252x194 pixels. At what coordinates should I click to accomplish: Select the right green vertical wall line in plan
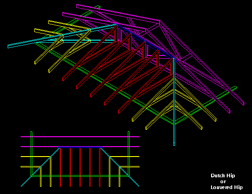(129, 154)
